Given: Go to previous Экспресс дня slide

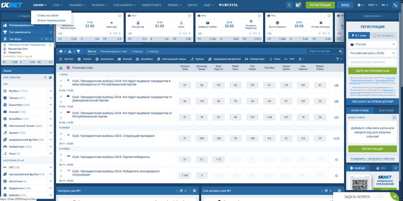Looking at the screenshot, I should (177, 191).
